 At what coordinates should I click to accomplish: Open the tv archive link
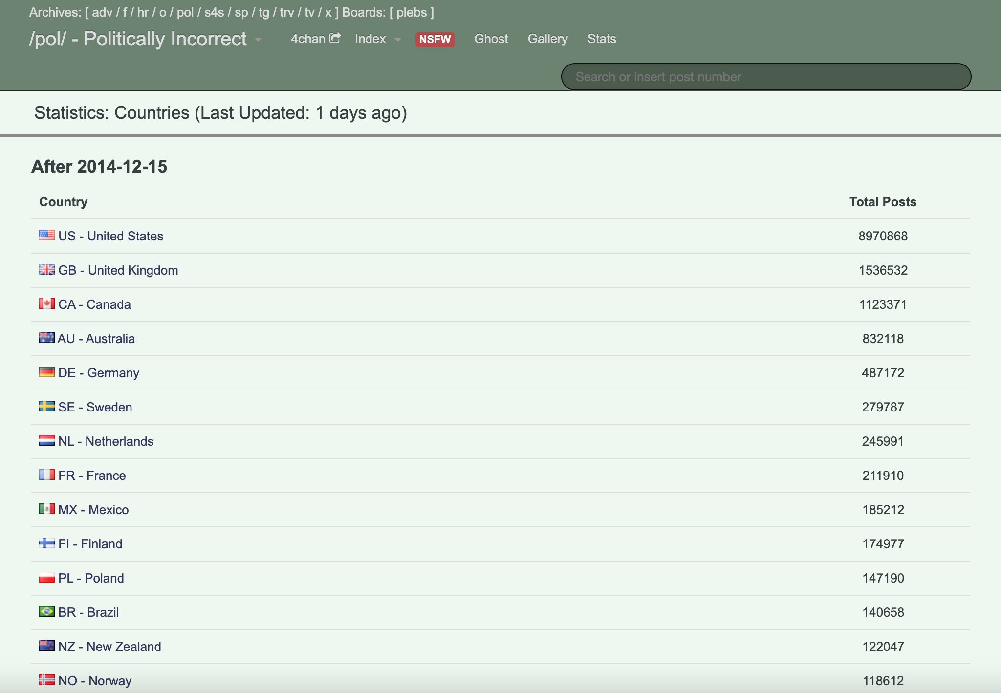[309, 12]
